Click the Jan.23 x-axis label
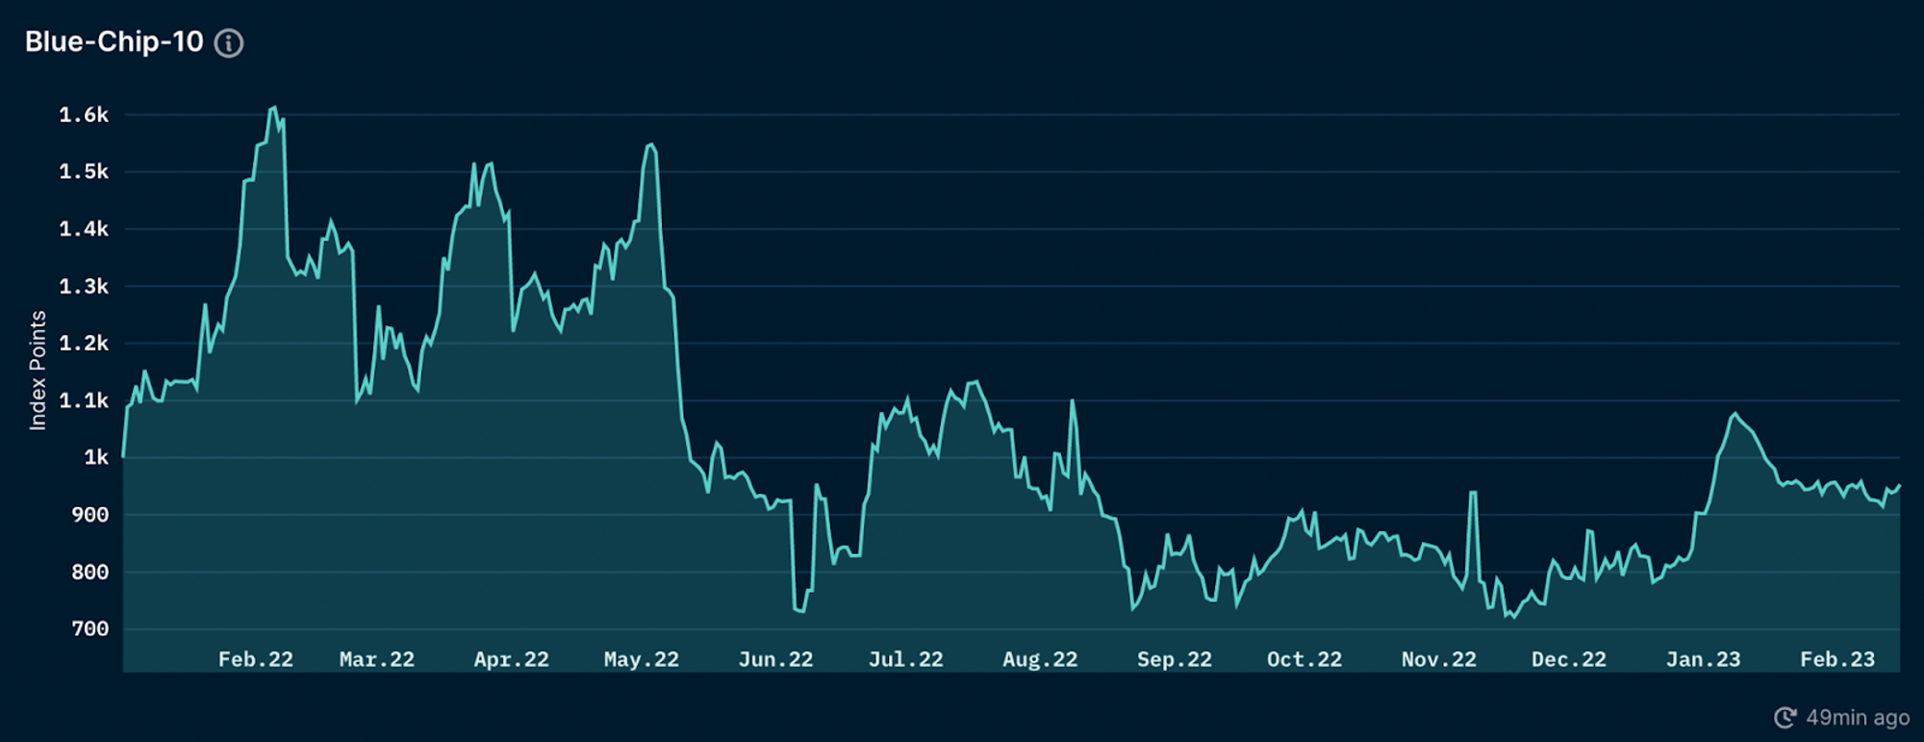 coord(1704,659)
